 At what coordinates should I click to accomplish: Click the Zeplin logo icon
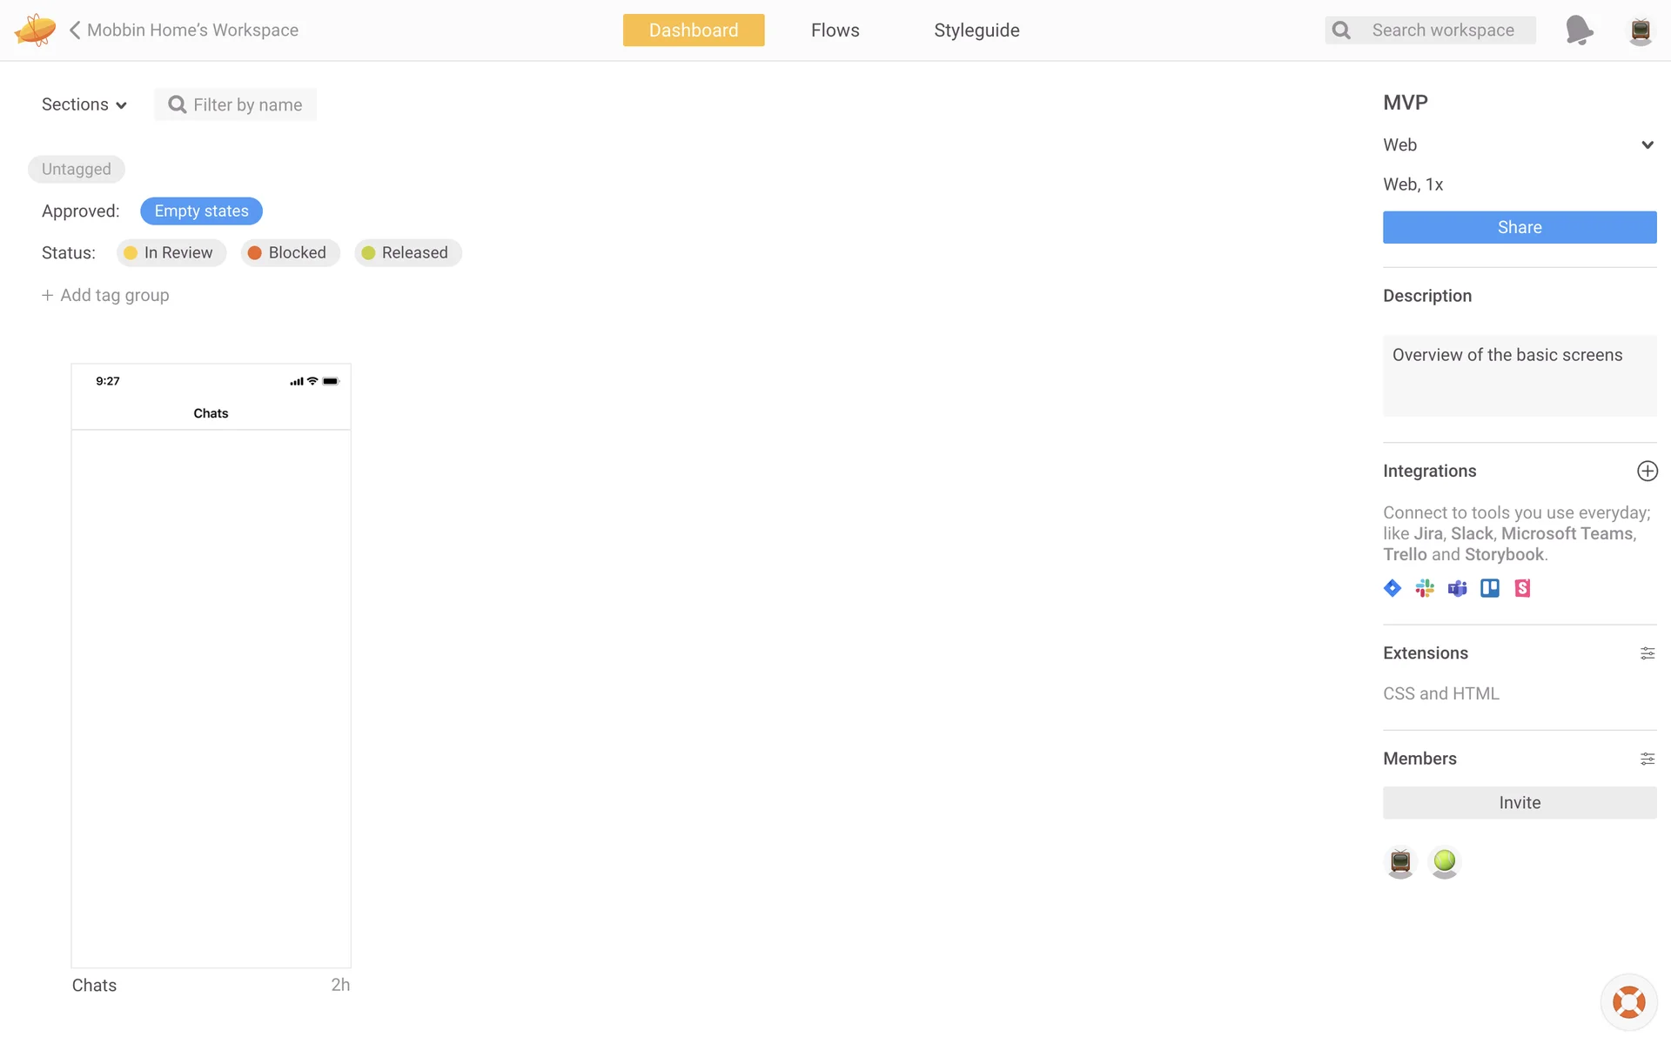pyautogui.click(x=35, y=30)
